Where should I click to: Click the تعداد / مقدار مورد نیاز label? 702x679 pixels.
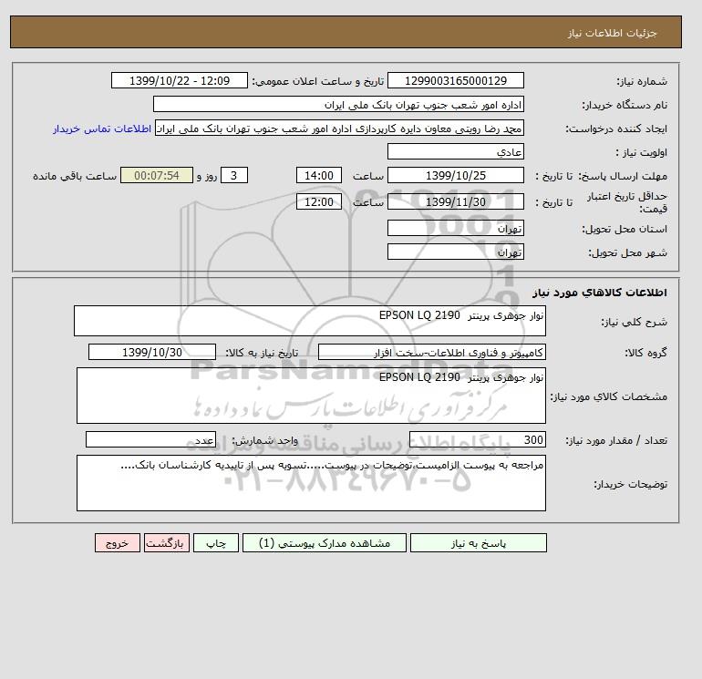pyautogui.click(x=616, y=440)
